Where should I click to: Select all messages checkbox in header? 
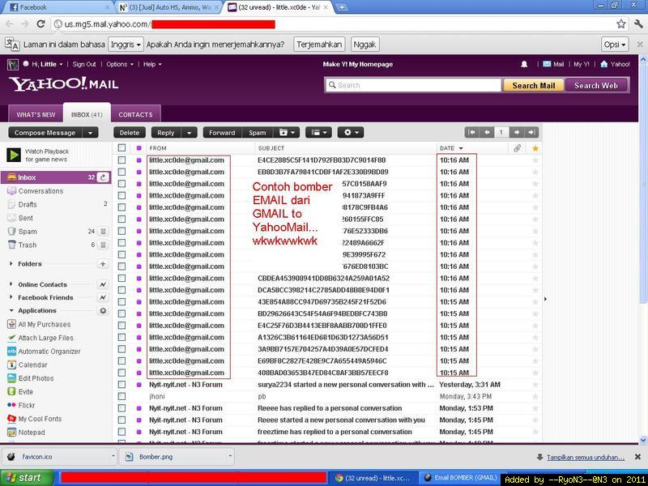click(x=122, y=148)
